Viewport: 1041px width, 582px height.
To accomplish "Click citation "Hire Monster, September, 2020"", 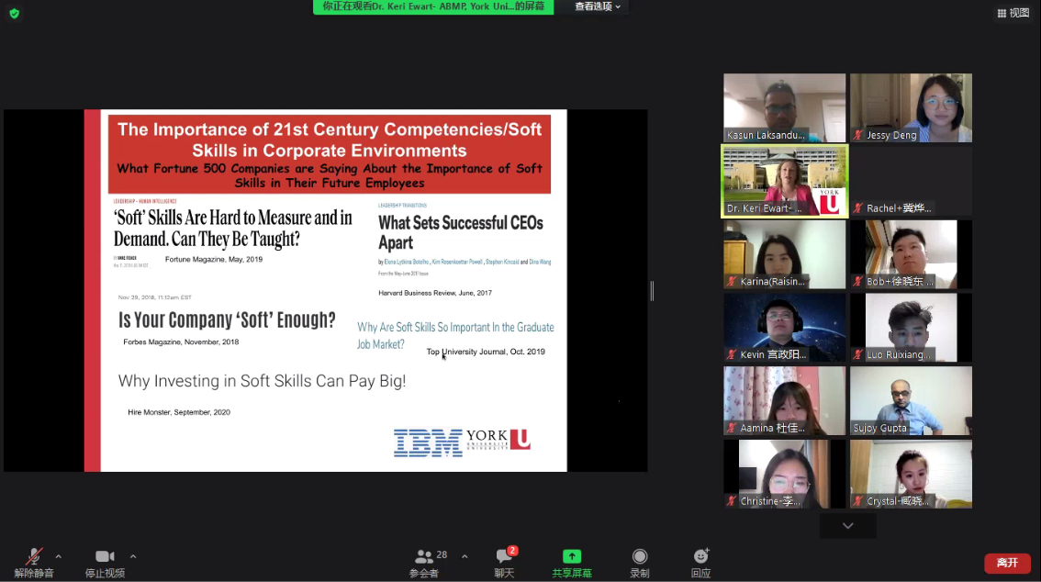I will click(179, 412).
